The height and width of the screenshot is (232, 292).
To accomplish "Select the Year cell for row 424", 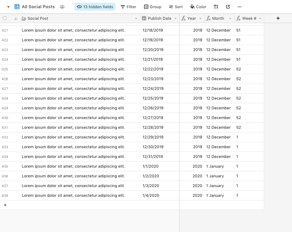I will (192, 59).
